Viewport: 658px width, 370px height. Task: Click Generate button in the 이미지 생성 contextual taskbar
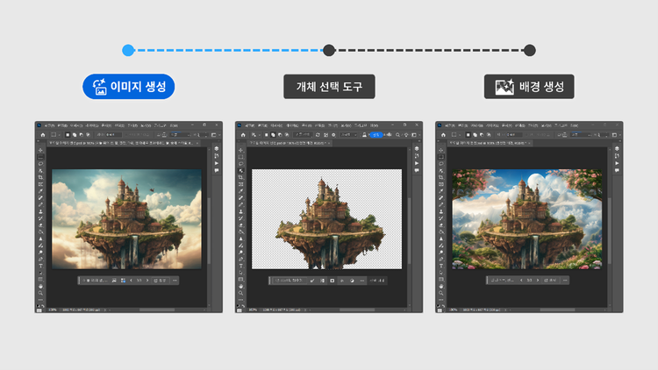pyautogui.click(x=161, y=281)
